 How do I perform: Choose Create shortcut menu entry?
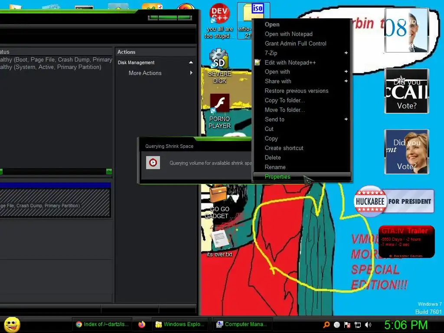click(x=302, y=148)
